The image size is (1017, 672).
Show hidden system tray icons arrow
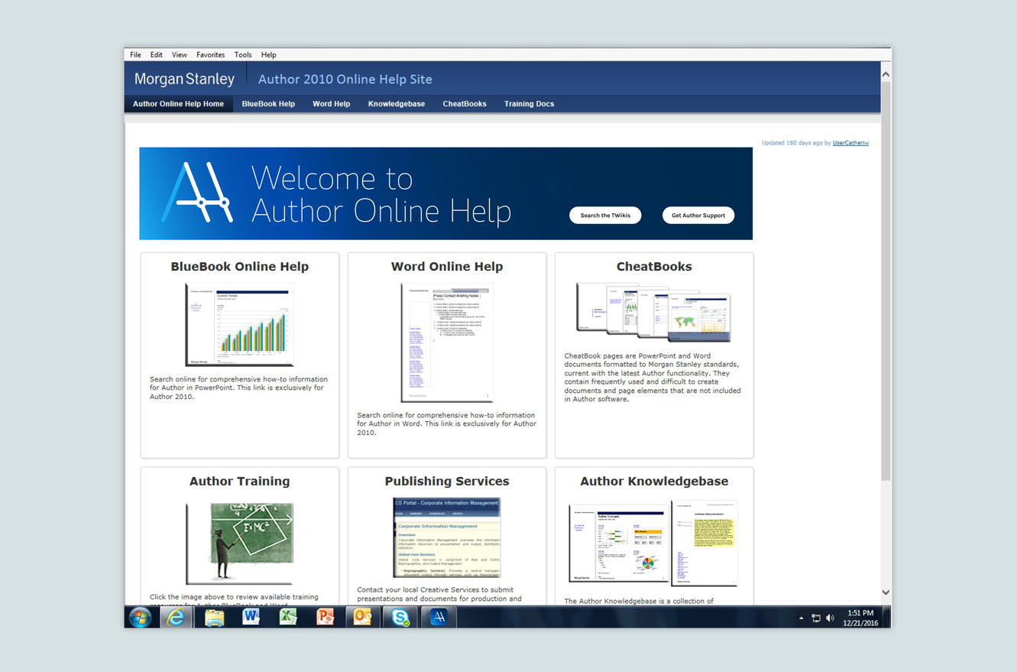[x=802, y=618]
